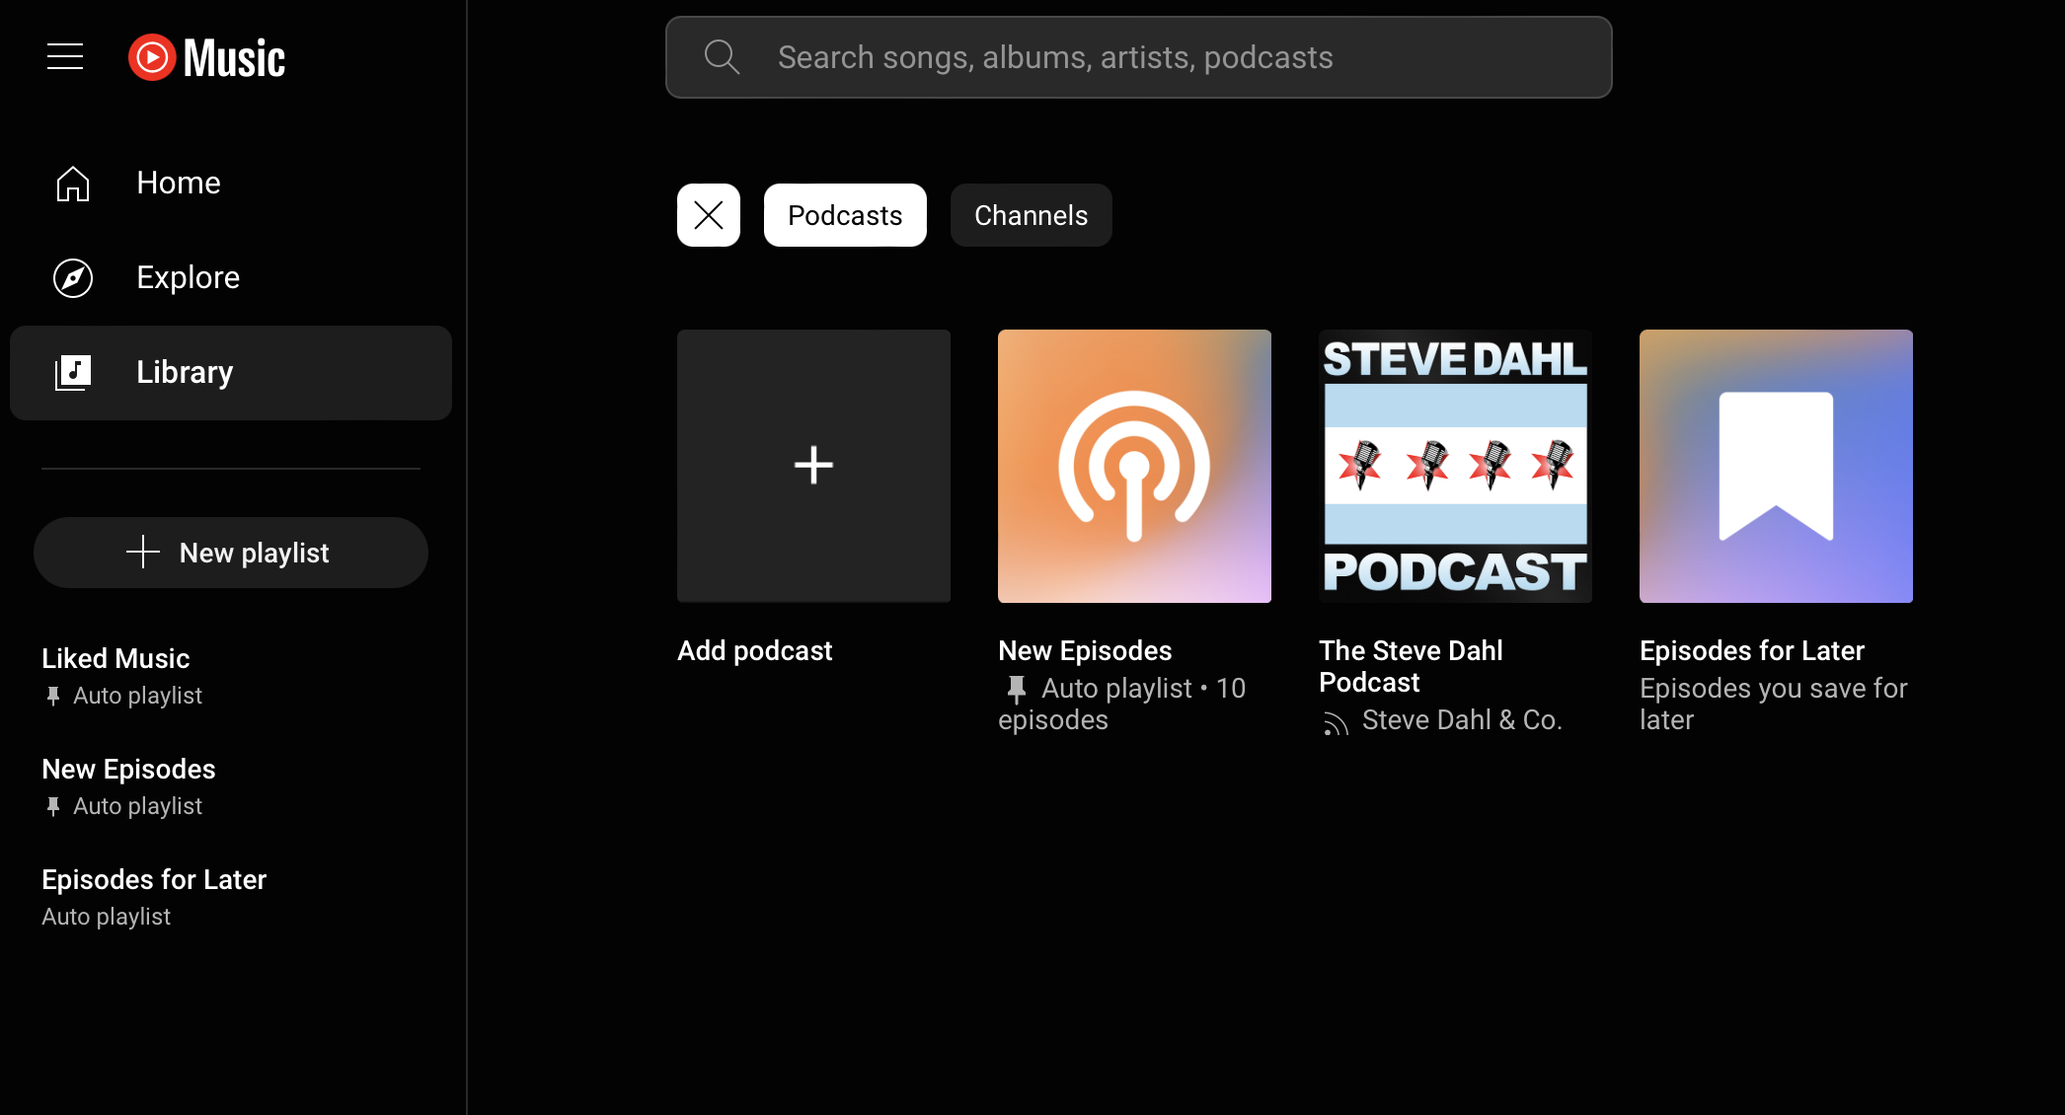The image size is (2065, 1115).
Task: Select the Channels filter chip
Action: tap(1032, 215)
